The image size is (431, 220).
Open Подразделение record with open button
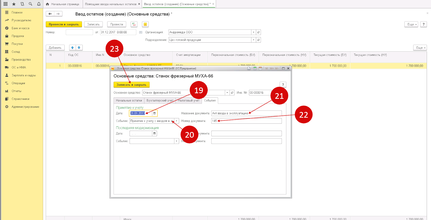pyautogui.click(x=258, y=40)
